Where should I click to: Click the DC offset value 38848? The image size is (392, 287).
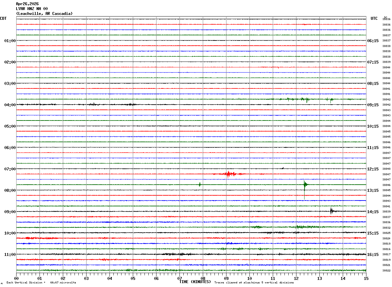tap(386, 169)
